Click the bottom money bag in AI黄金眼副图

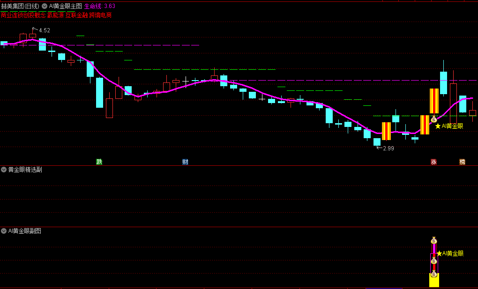(x=434, y=274)
